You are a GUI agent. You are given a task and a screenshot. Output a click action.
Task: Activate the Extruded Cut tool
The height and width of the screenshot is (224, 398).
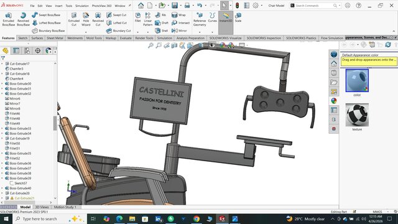tap(74, 19)
